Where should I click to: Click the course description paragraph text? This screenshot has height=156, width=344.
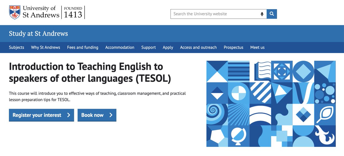(x=97, y=97)
